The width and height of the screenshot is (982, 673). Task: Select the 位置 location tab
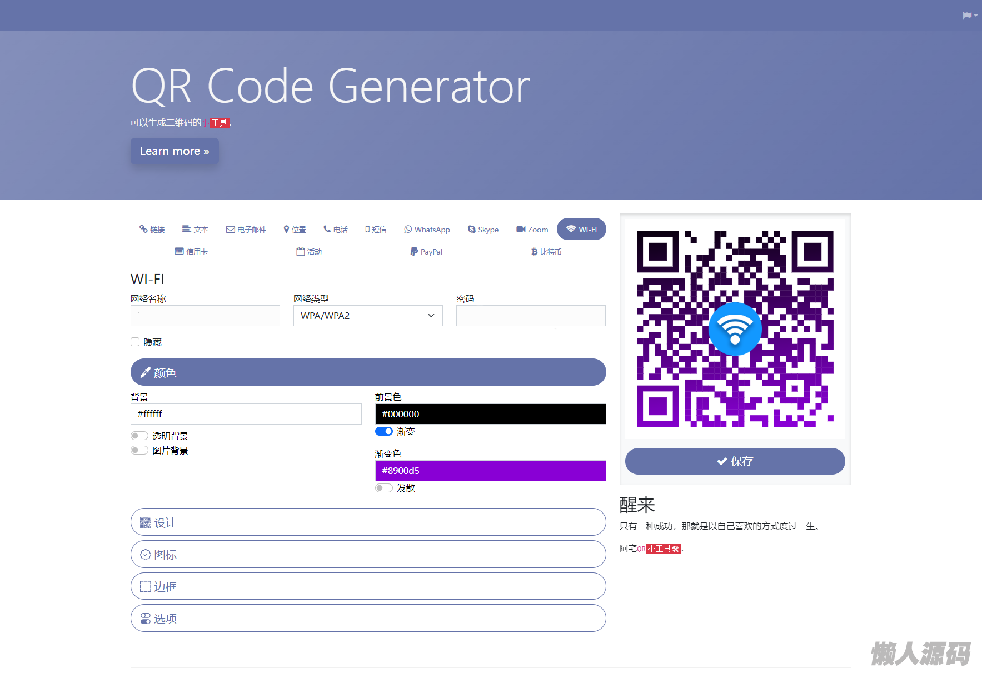[295, 230]
